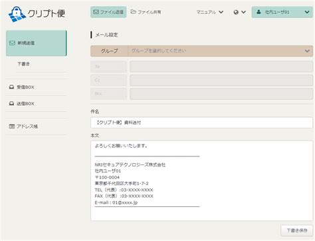Click the envelope icon in ファイル送信
Screen dimensions: 315x241
(96, 12)
